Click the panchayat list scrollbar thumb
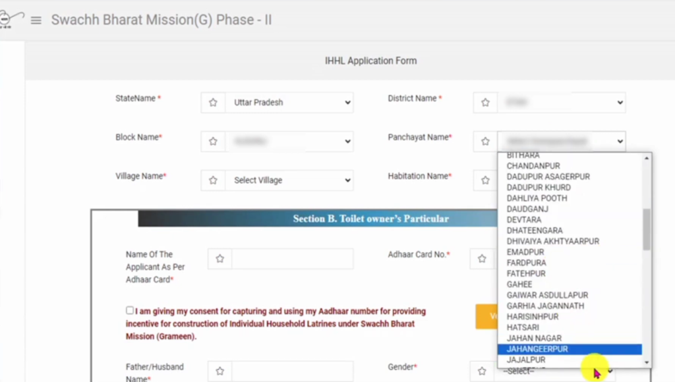This screenshot has height=382, width=675. (x=647, y=229)
